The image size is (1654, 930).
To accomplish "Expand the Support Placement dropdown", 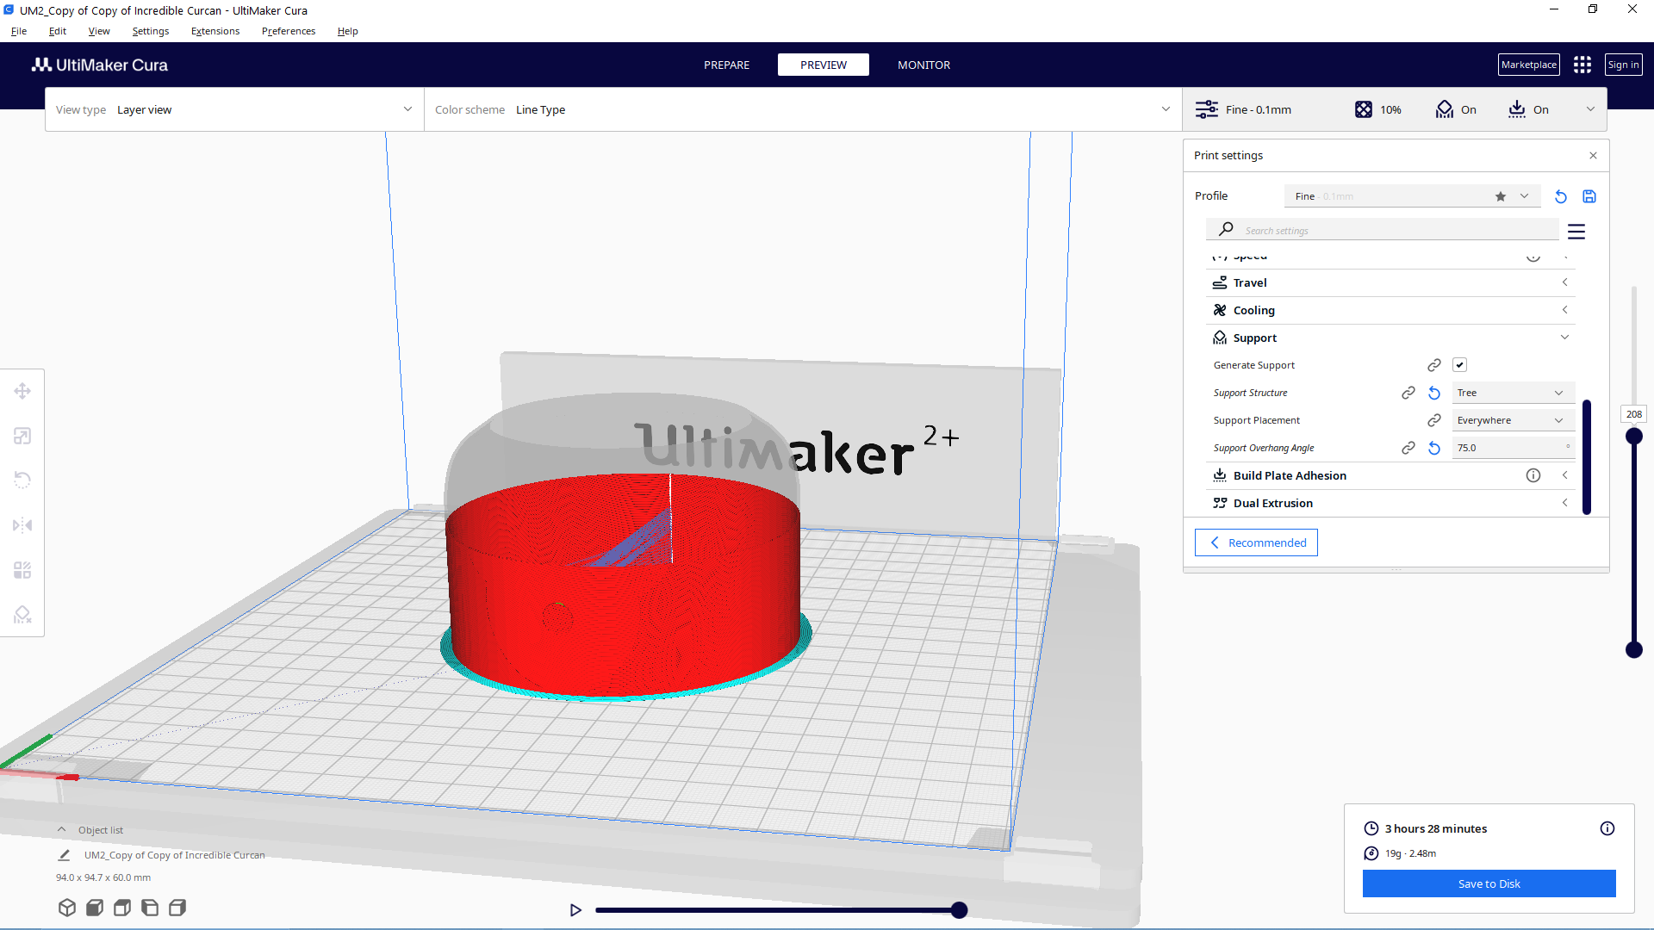I will click(x=1511, y=420).
